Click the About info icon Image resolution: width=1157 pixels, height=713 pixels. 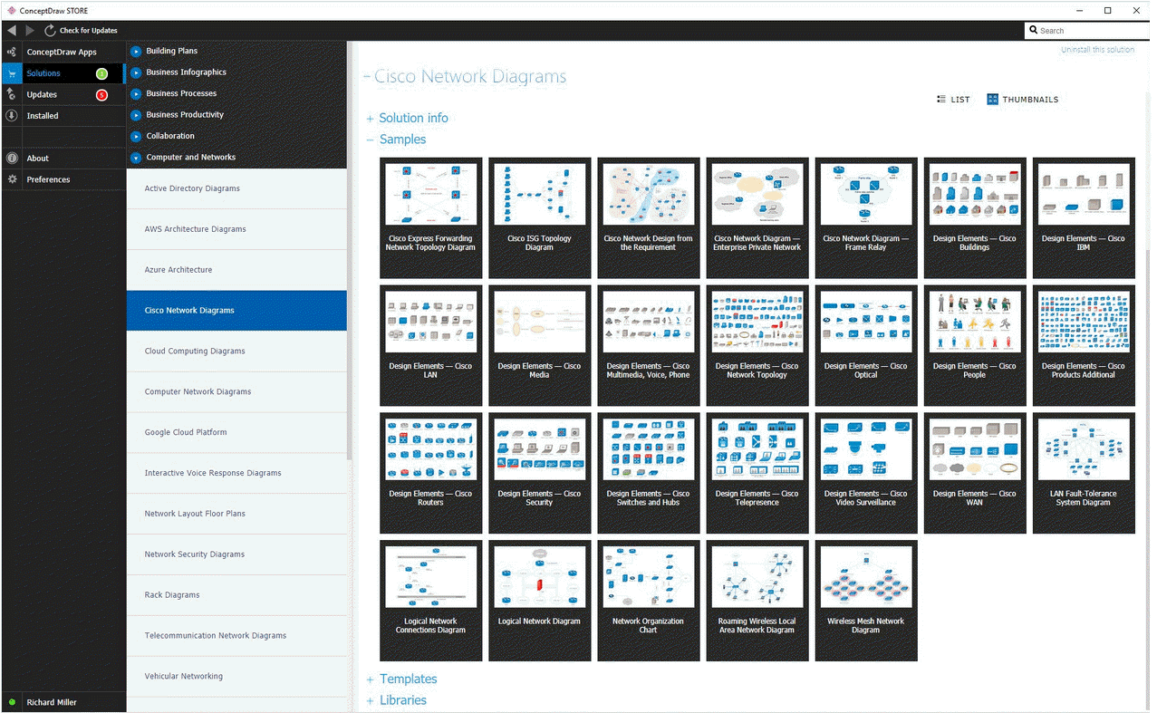(x=12, y=158)
